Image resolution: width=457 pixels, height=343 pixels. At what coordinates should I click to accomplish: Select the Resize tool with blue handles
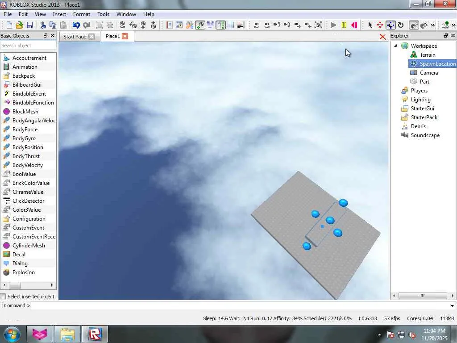(390, 25)
